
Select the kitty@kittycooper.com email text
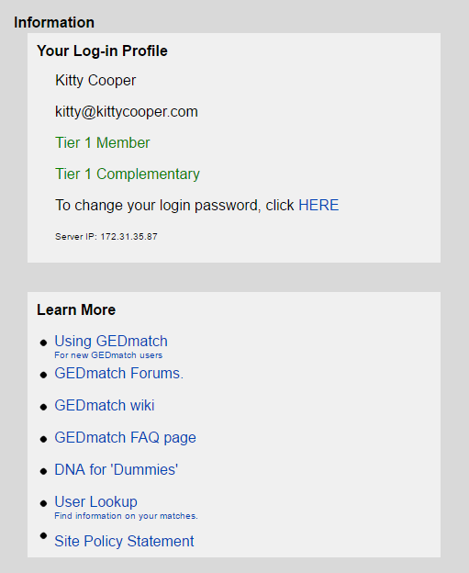pyautogui.click(x=127, y=111)
